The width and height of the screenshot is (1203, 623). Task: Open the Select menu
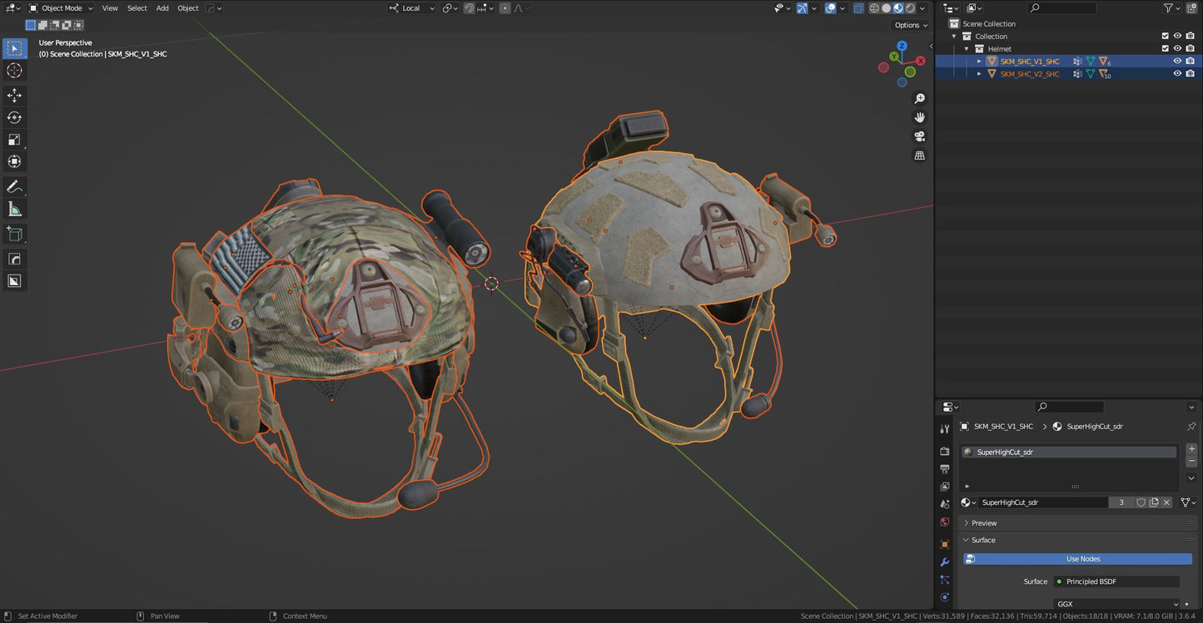pyautogui.click(x=137, y=7)
